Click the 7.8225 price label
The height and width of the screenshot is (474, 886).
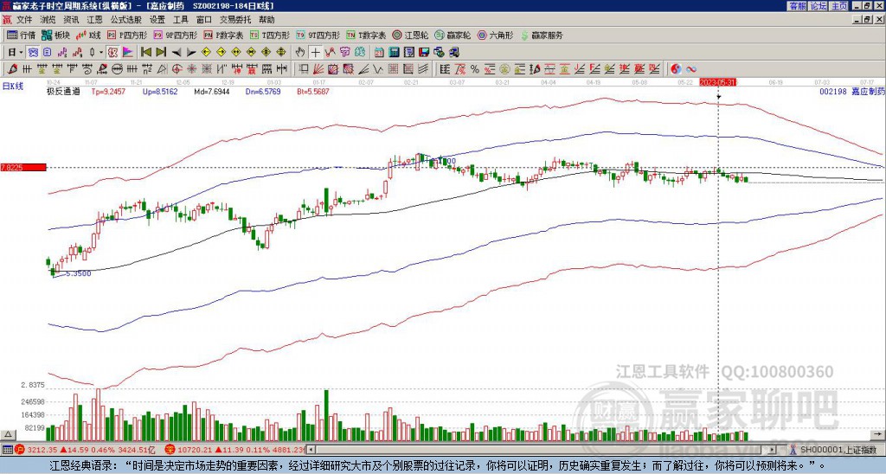pos(22,167)
